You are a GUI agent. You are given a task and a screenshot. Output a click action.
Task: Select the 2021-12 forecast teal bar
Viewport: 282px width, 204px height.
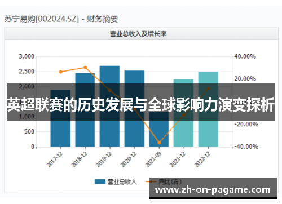point(183,113)
